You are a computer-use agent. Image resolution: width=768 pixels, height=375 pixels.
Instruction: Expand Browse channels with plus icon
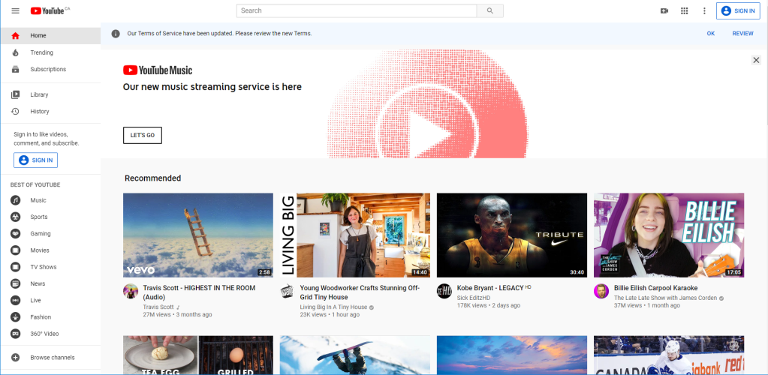click(x=15, y=358)
